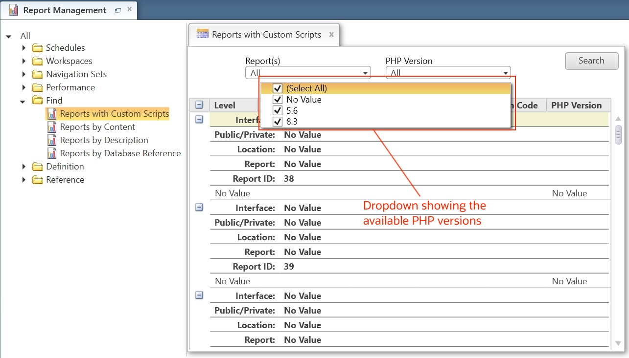
Task: Click the results vertical scrollbar thumb
Action: tap(618, 135)
